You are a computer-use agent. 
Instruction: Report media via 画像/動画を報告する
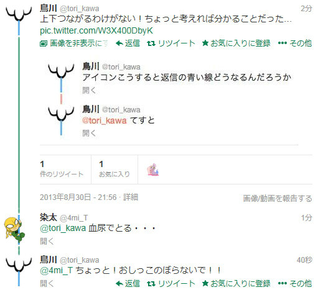click(278, 198)
